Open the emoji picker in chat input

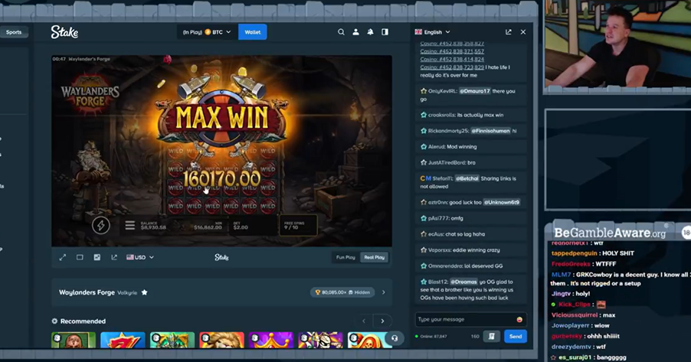(x=519, y=319)
